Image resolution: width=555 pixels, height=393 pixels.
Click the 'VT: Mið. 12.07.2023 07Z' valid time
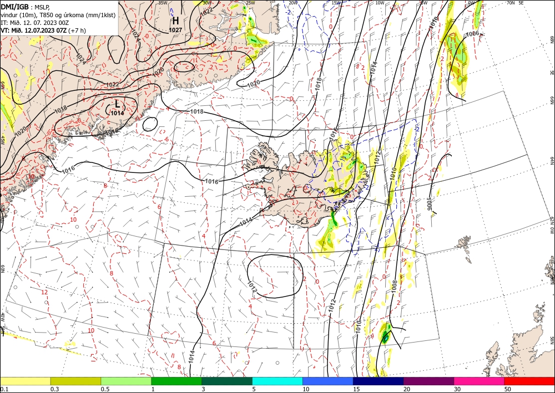34,30
